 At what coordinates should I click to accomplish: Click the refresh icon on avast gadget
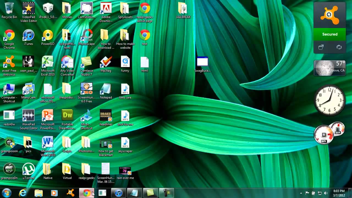coord(339,47)
